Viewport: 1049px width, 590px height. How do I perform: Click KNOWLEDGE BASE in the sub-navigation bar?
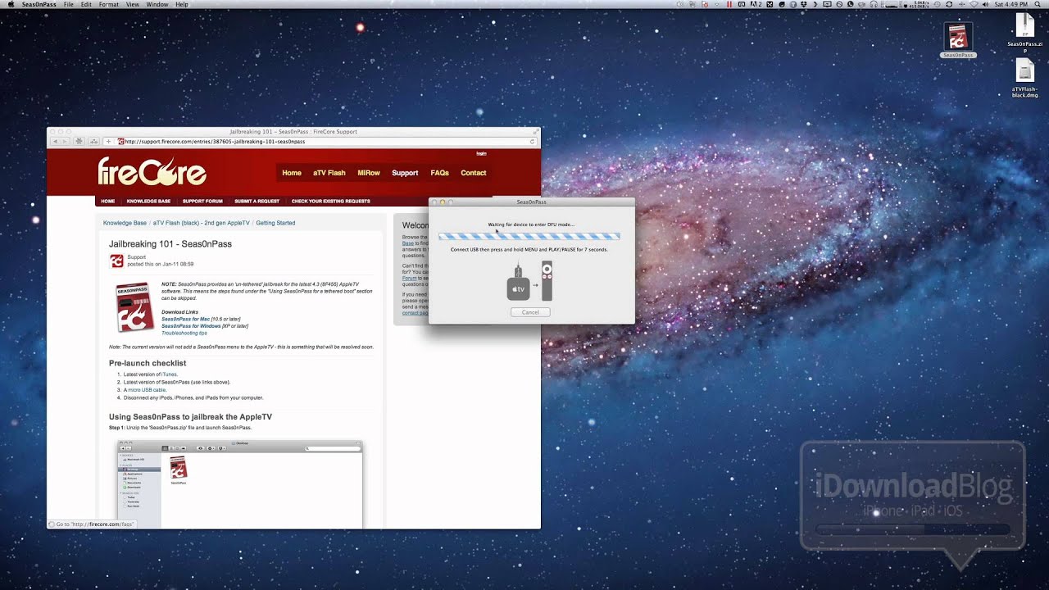tap(148, 201)
